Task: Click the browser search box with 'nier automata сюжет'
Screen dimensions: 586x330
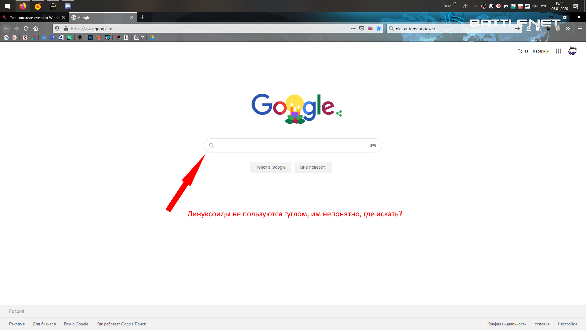Action: point(454,29)
